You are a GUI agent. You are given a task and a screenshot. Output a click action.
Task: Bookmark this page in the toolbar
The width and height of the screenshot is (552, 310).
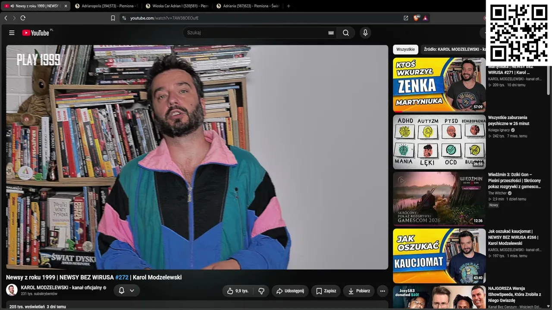pos(113,18)
